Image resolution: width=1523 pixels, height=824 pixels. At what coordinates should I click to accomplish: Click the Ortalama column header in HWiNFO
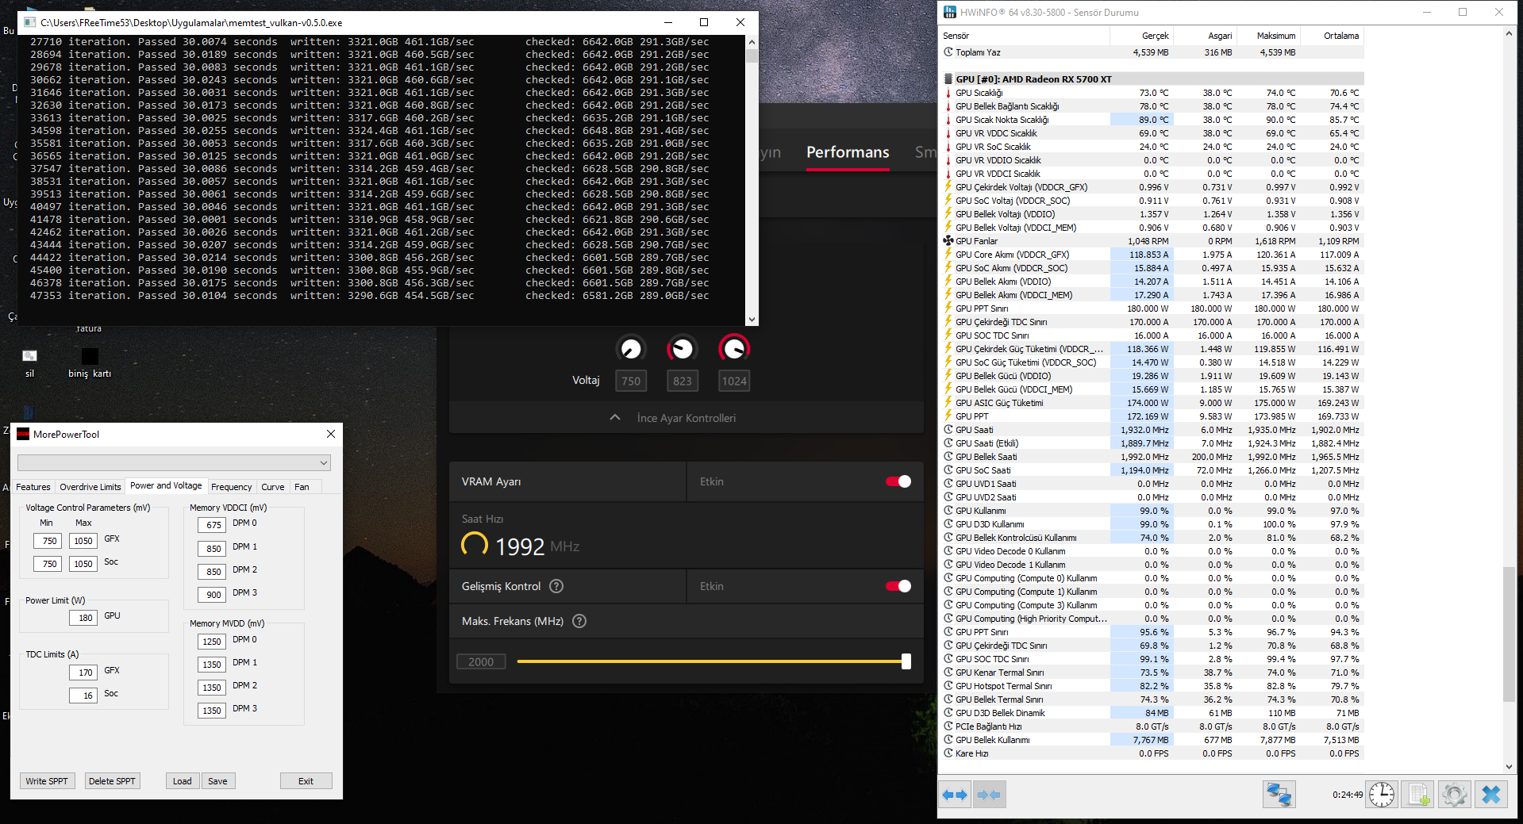point(1333,36)
